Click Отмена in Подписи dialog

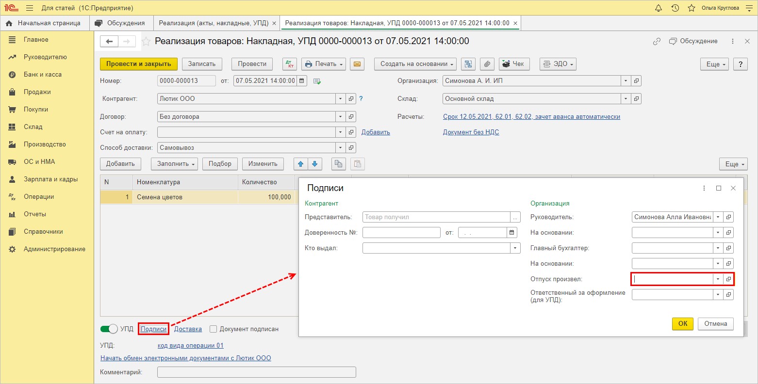click(716, 324)
